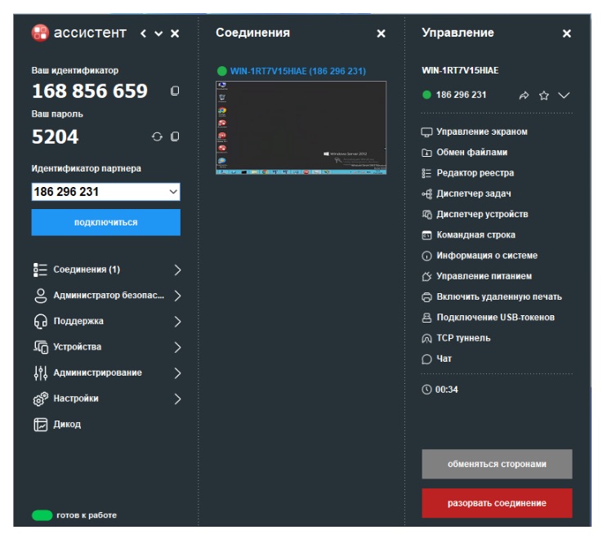Click the Управление питанием plug icon
The height and width of the screenshot is (539, 607).
click(426, 276)
